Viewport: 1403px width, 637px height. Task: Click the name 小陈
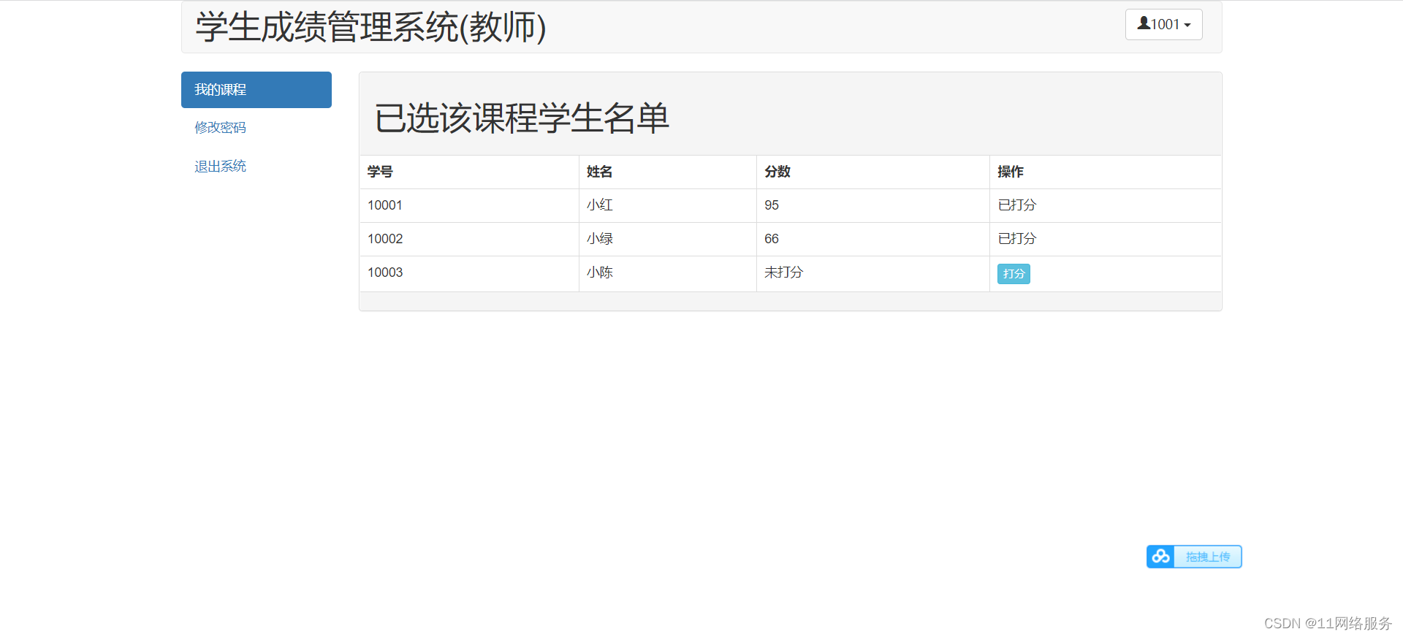600,272
